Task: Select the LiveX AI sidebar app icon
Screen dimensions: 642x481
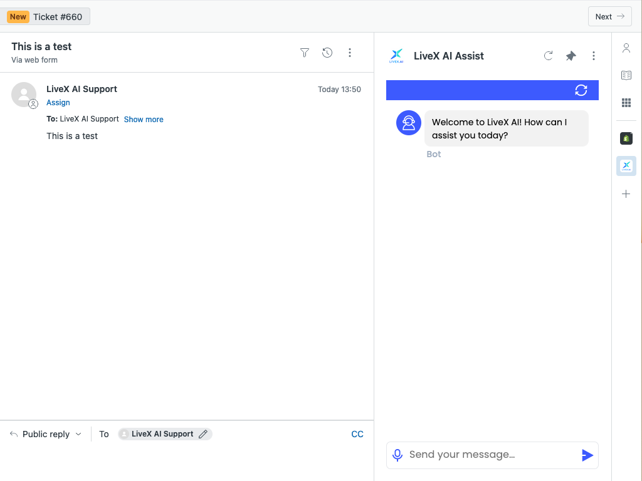Action: click(x=626, y=166)
